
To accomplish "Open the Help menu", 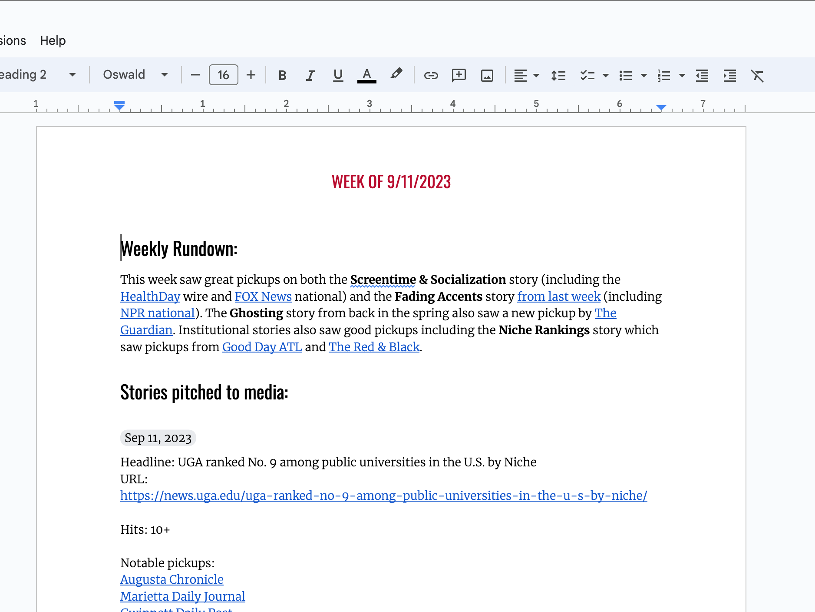I will point(53,40).
